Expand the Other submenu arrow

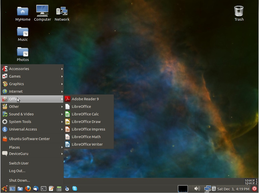[62, 107]
